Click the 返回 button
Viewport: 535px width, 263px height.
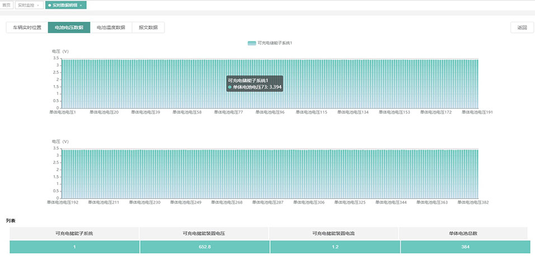522,27
